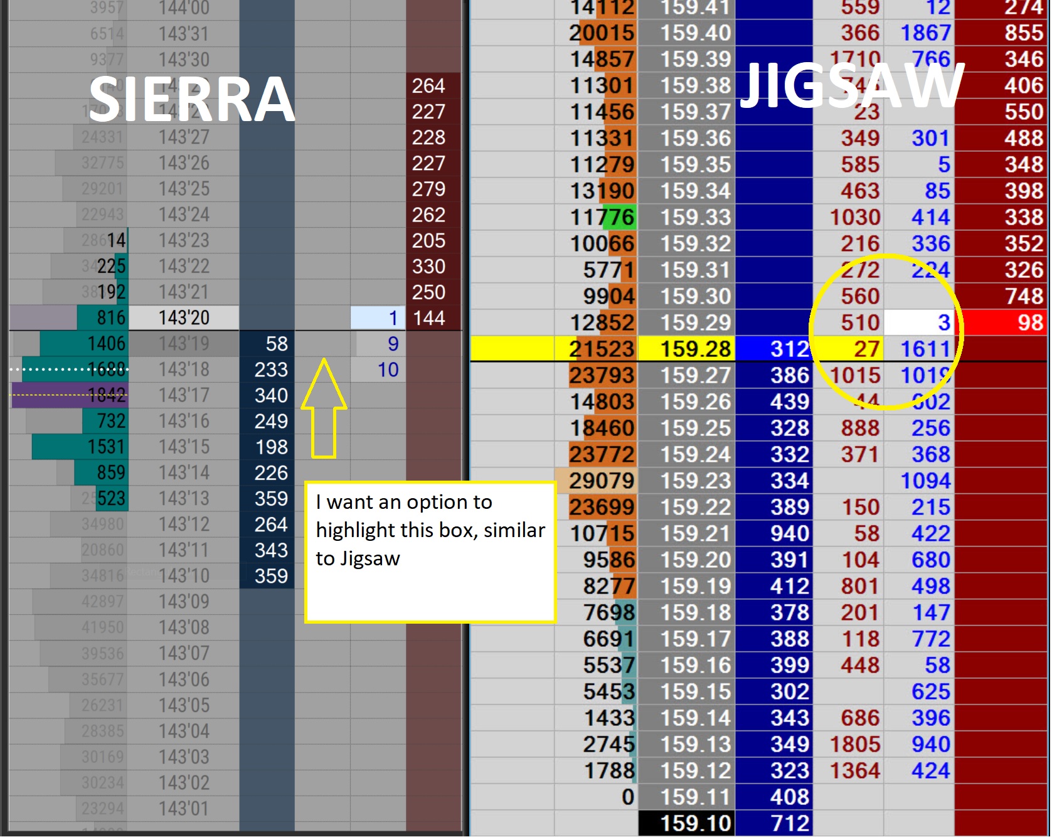
Task: Click price 143'13 in the Sierra panel
Action: click(184, 498)
